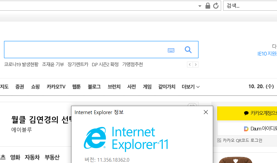
Task: Go to 증권 service tab
Action: tap(20, 86)
